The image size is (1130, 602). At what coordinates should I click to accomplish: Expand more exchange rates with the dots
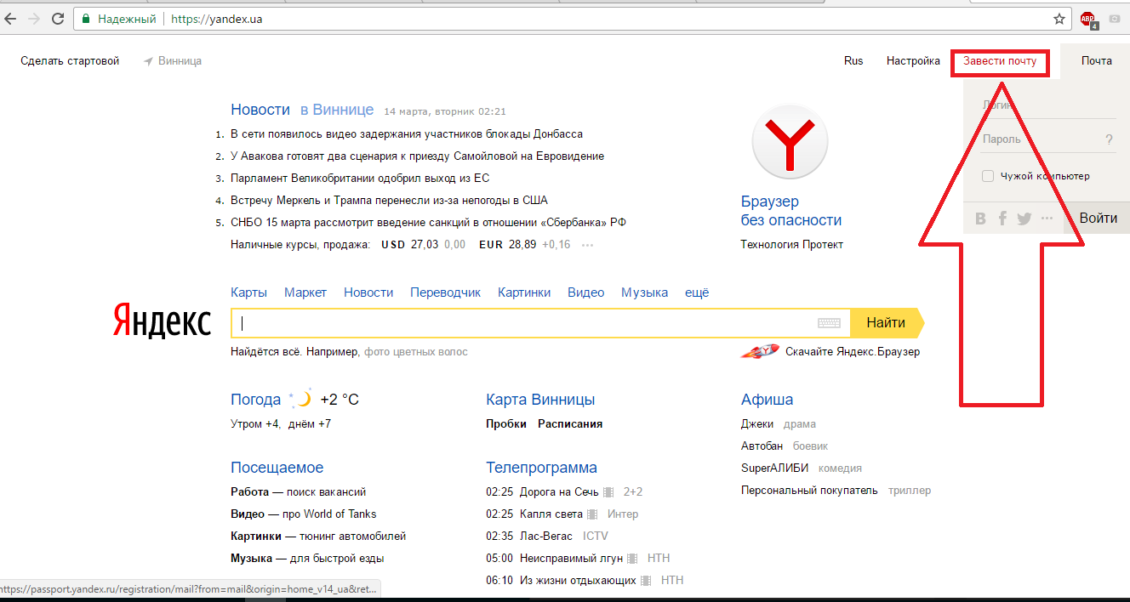(x=587, y=245)
